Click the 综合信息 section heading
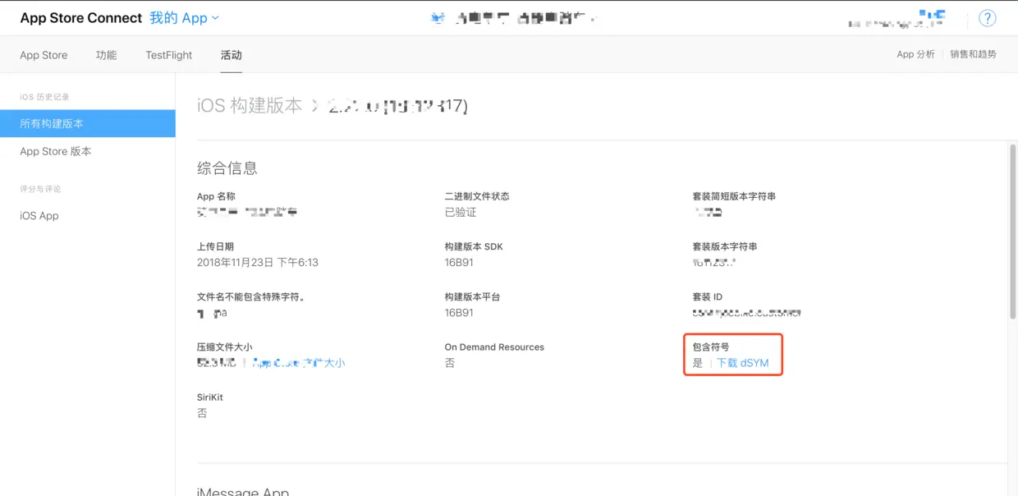 227,168
